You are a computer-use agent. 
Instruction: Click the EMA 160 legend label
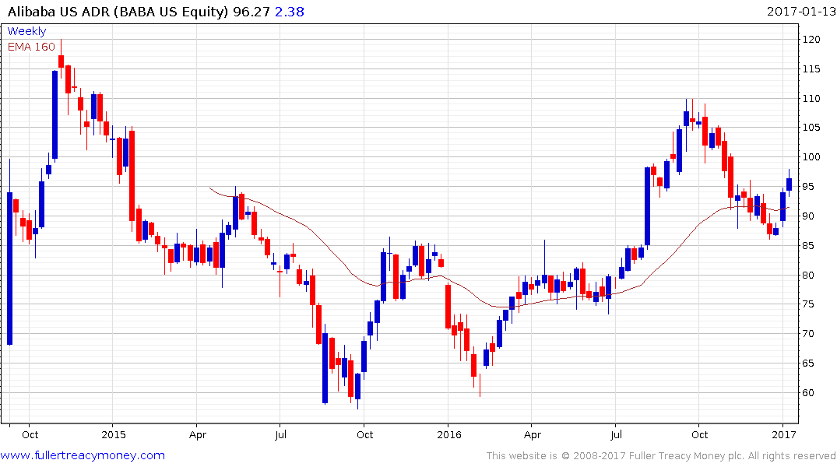click(x=31, y=47)
